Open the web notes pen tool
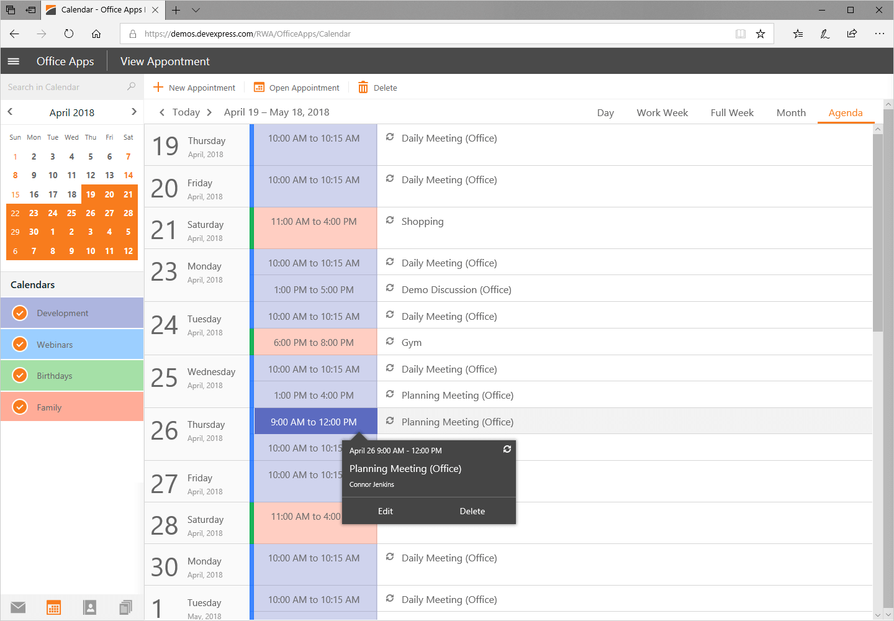 [x=825, y=34]
